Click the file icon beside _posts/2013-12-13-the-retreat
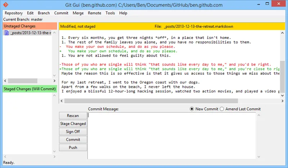 7,33
